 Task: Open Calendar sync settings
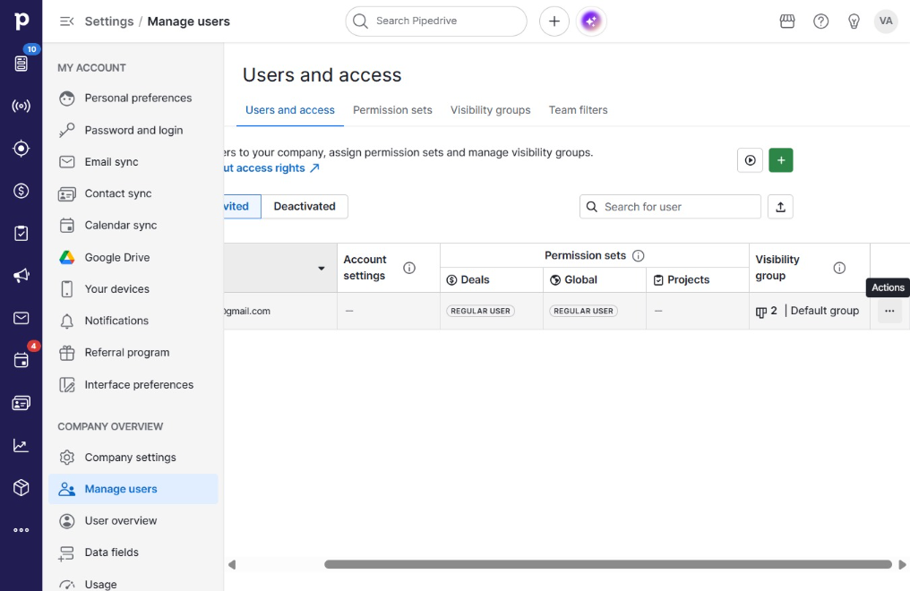pyautogui.click(x=133, y=226)
